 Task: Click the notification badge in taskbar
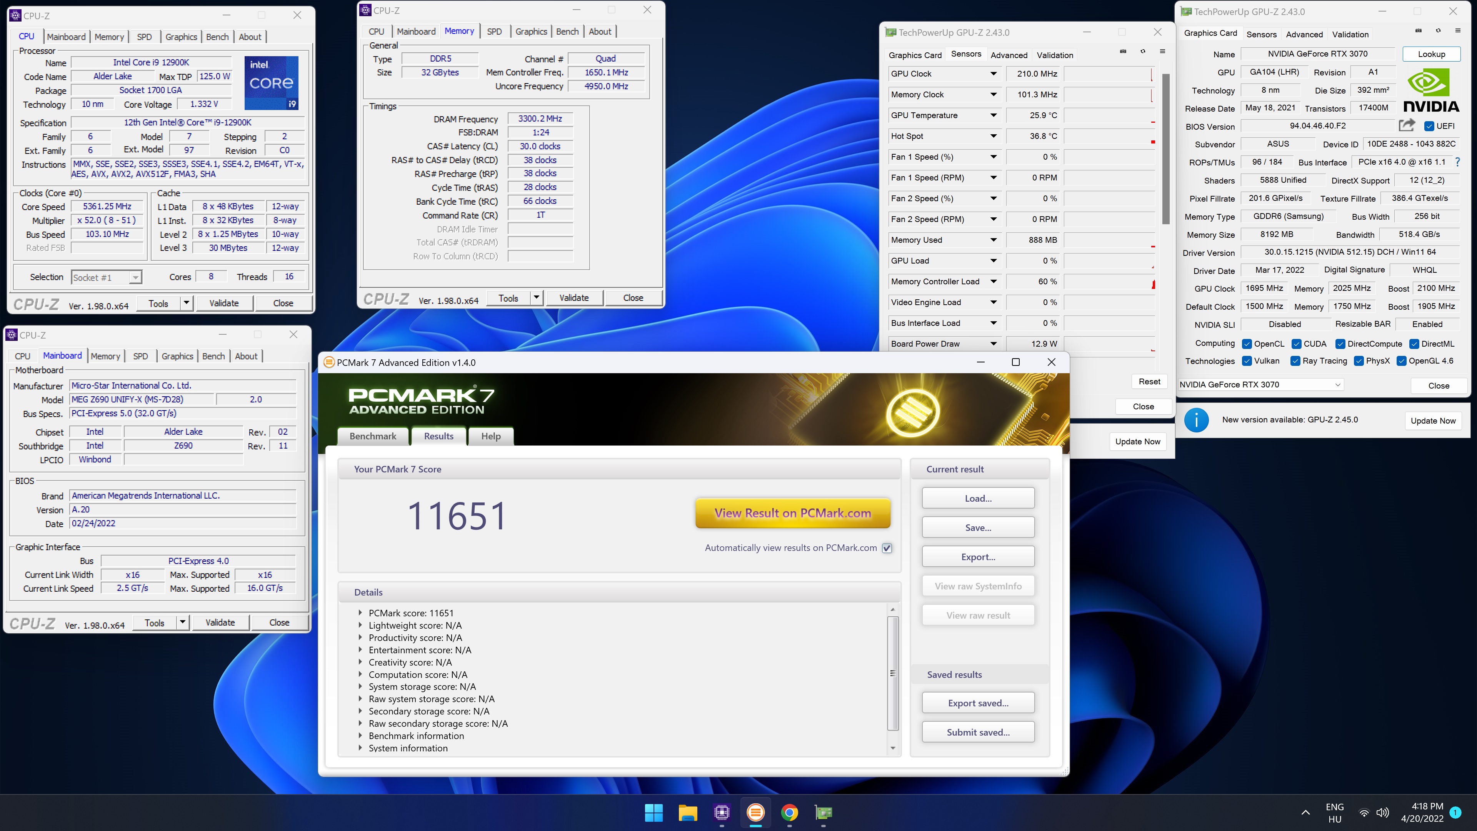click(x=1455, y=813)
